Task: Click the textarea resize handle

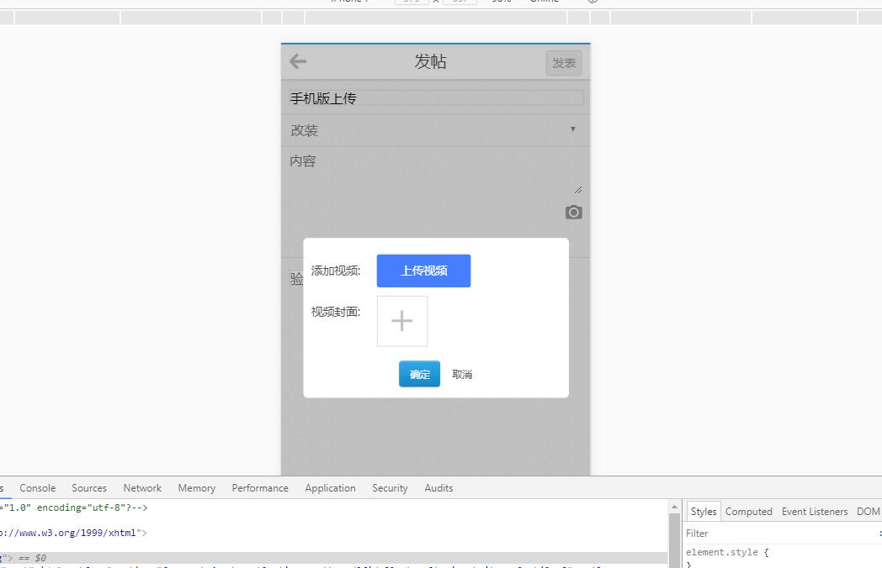Action: pos(577,190)
